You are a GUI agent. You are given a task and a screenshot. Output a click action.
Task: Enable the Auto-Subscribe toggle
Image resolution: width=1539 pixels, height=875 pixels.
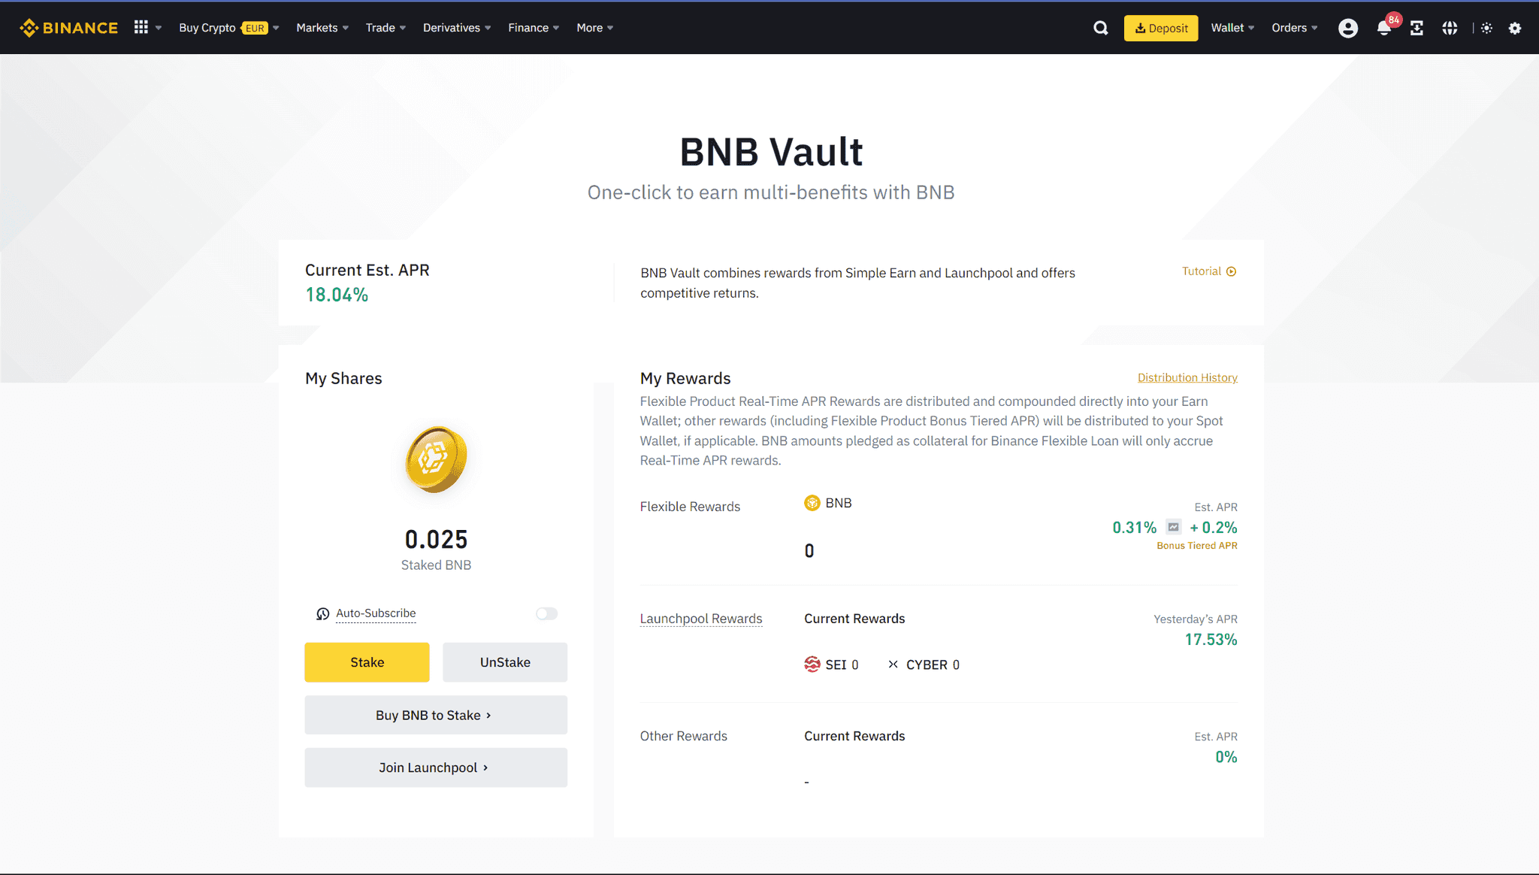pyautogui.click(x=546, y=613)
